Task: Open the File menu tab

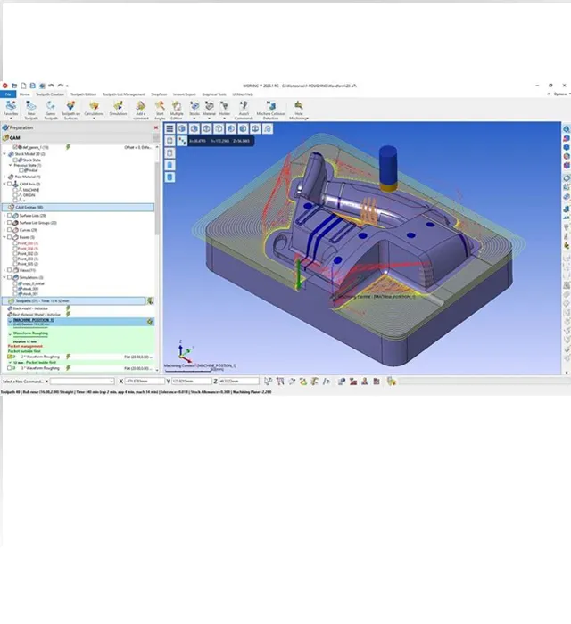Action: 8,94
